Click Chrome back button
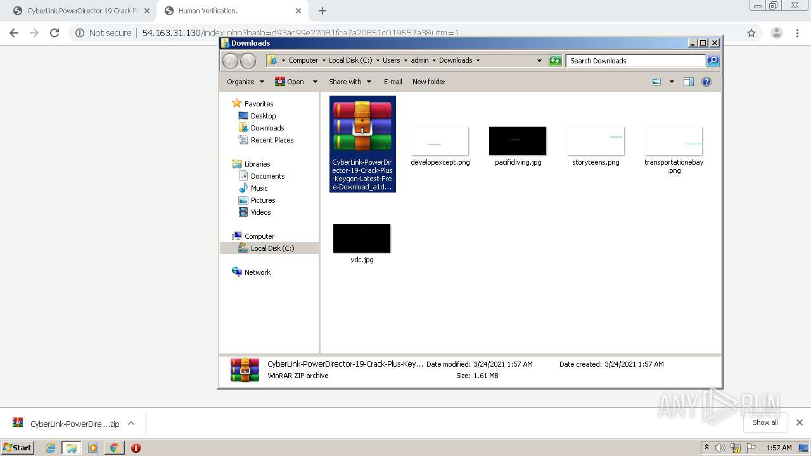The height and width of the screenshot is (456, 811). 14,33
